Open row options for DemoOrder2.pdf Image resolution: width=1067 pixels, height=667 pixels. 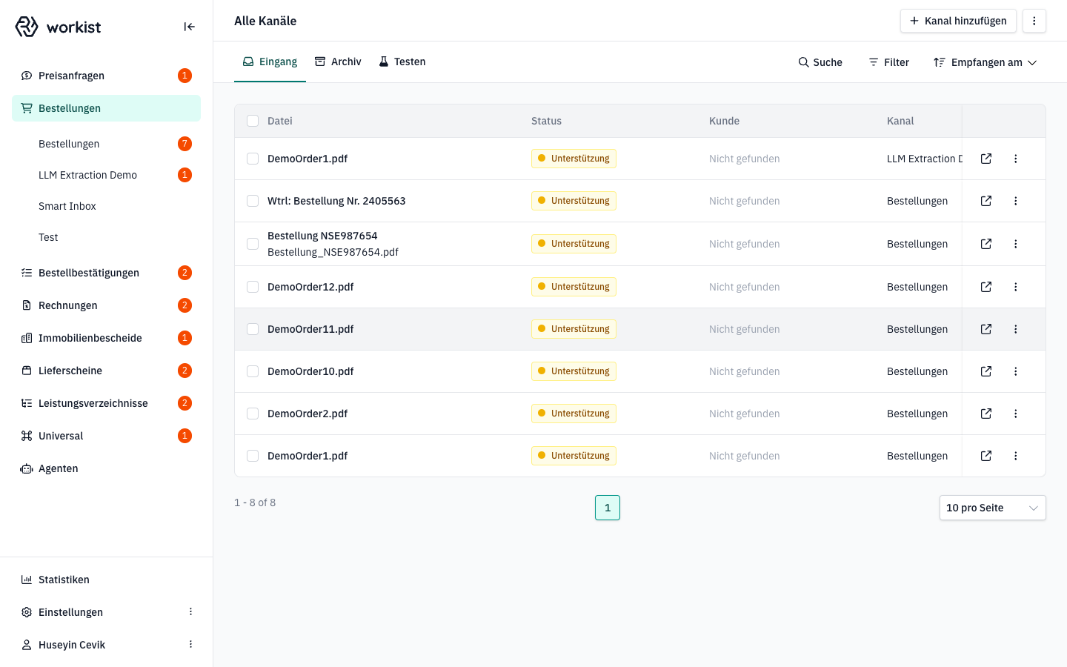(x=1016, y=414)
